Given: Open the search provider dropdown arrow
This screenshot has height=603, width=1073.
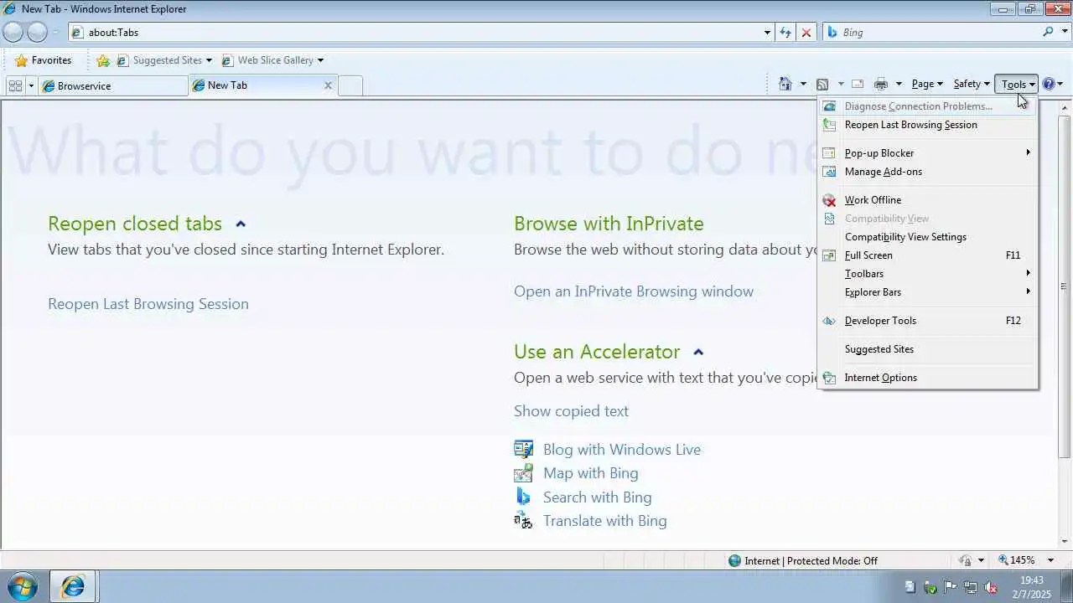Looking at the screenshot, I should pyautogui.click(x=1064, y=32).
